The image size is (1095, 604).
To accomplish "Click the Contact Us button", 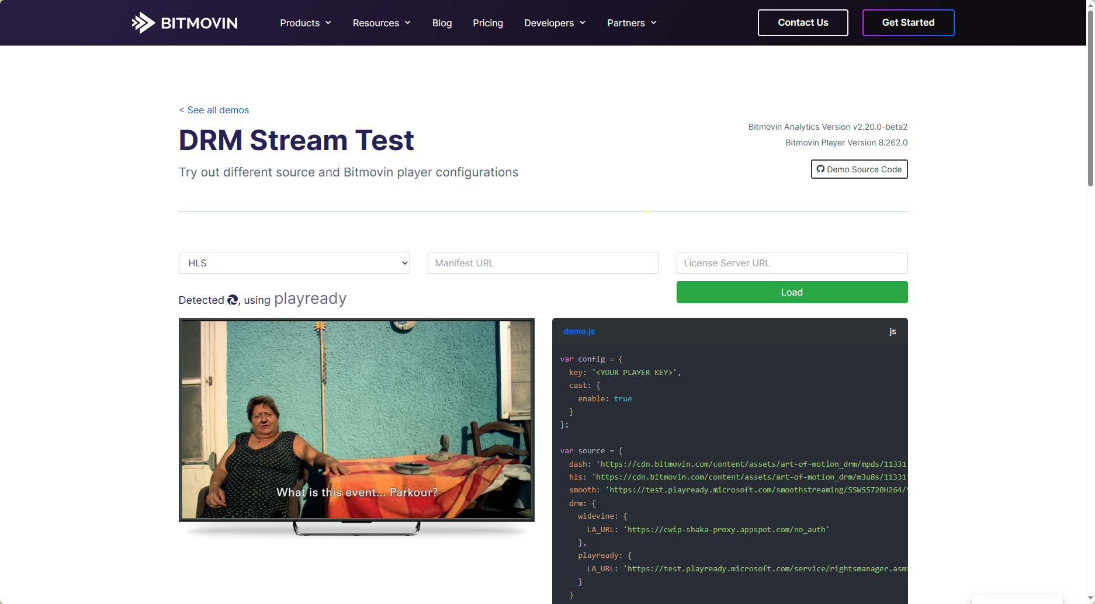I will 803,23.
